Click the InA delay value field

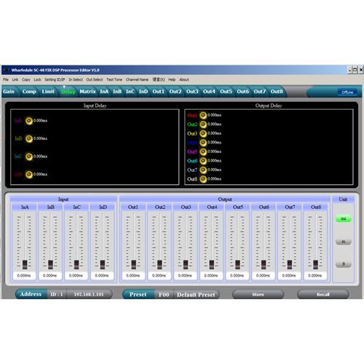24,276
